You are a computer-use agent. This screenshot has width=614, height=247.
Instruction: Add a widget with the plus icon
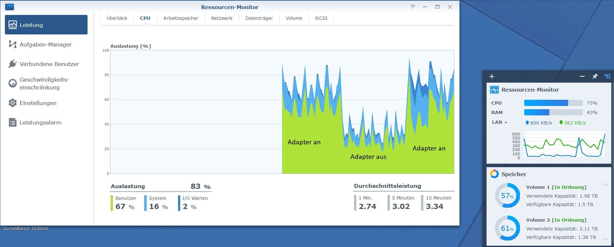click(492, 76)
